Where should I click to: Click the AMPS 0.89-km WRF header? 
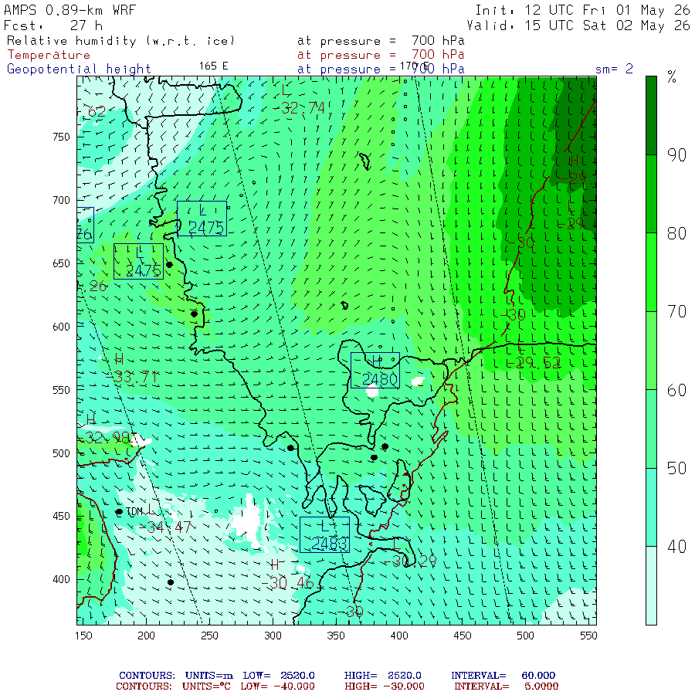click(x=69, y=10)
